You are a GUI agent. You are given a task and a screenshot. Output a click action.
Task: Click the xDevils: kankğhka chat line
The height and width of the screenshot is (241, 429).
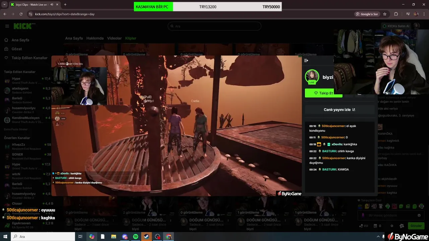click(333, 144)
